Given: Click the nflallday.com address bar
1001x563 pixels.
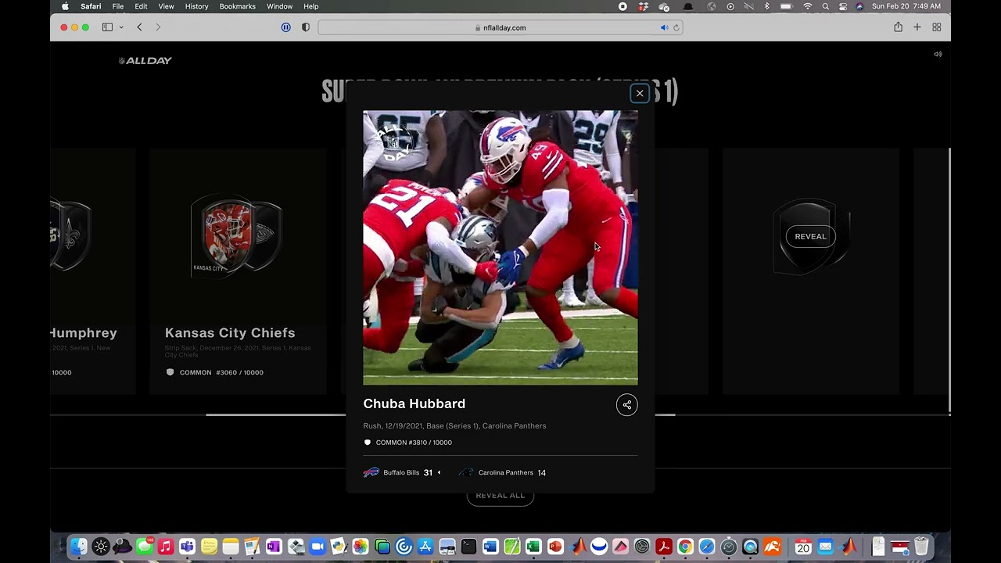Looking at the screenshot, I should (500, 27).
